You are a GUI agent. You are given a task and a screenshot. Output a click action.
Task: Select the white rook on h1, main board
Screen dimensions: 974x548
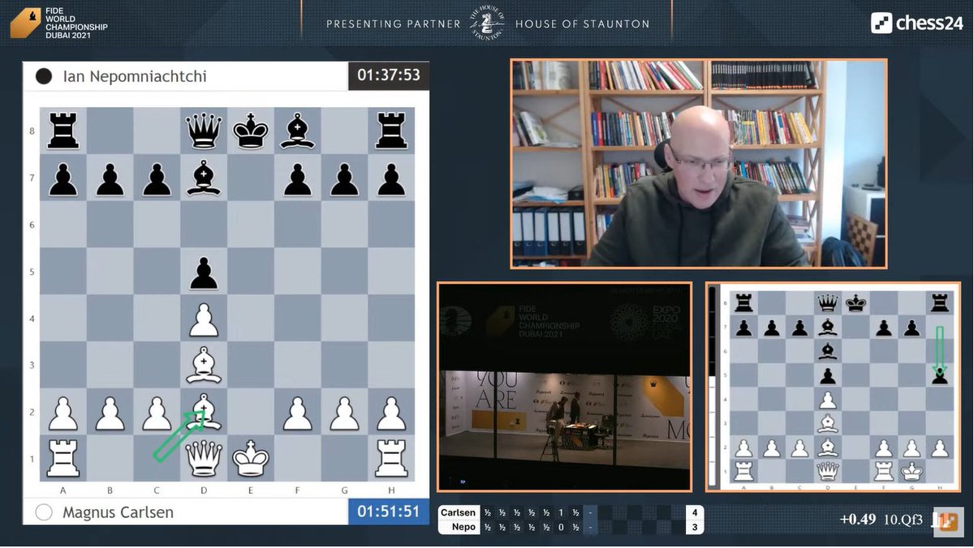[x=391, y=459]
